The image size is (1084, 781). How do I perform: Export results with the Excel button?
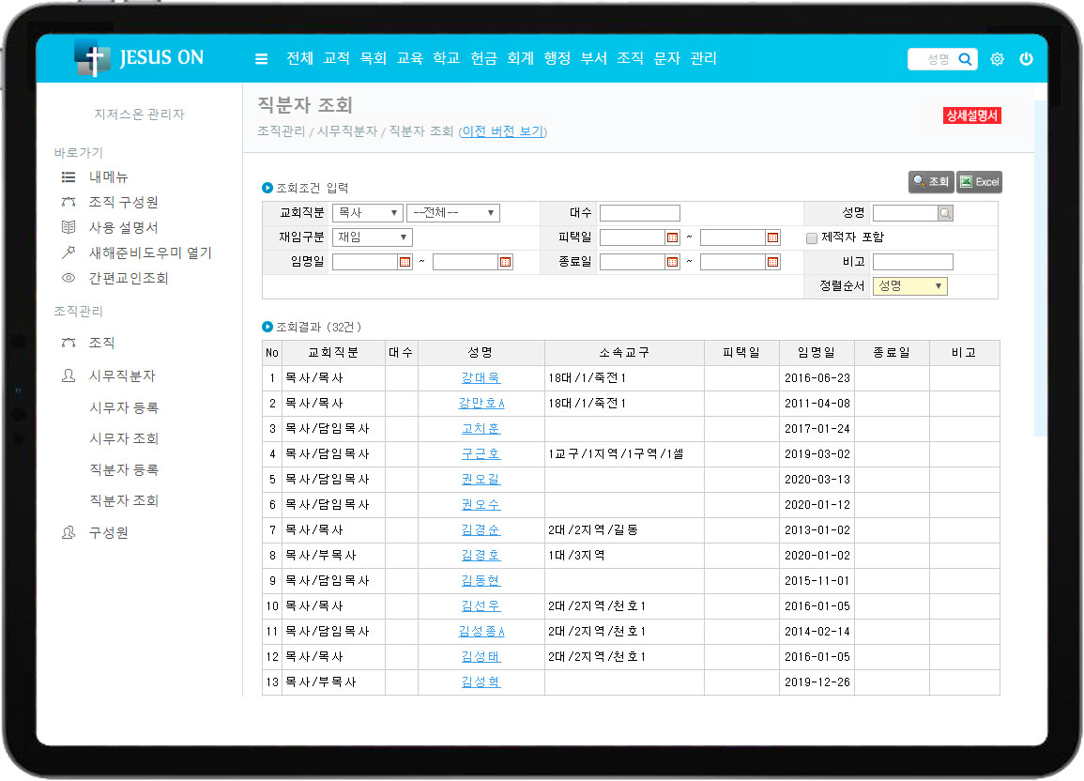pyautogui.click(x=979, y=182)
